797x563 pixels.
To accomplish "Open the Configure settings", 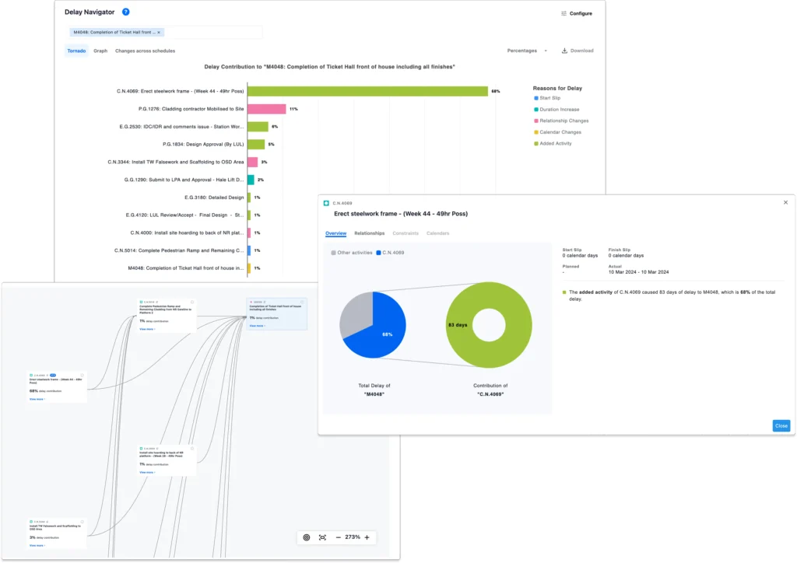I will [576, 13].
